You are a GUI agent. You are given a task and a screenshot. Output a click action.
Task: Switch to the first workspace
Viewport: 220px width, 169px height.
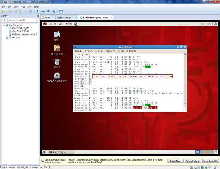198,152
